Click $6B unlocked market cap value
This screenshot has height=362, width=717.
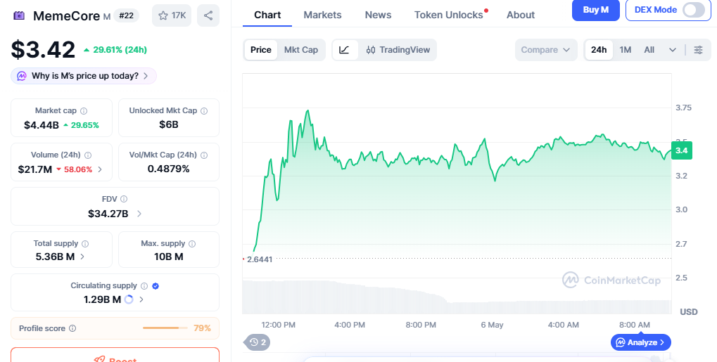pyautogui.click(x=169, y=124)
